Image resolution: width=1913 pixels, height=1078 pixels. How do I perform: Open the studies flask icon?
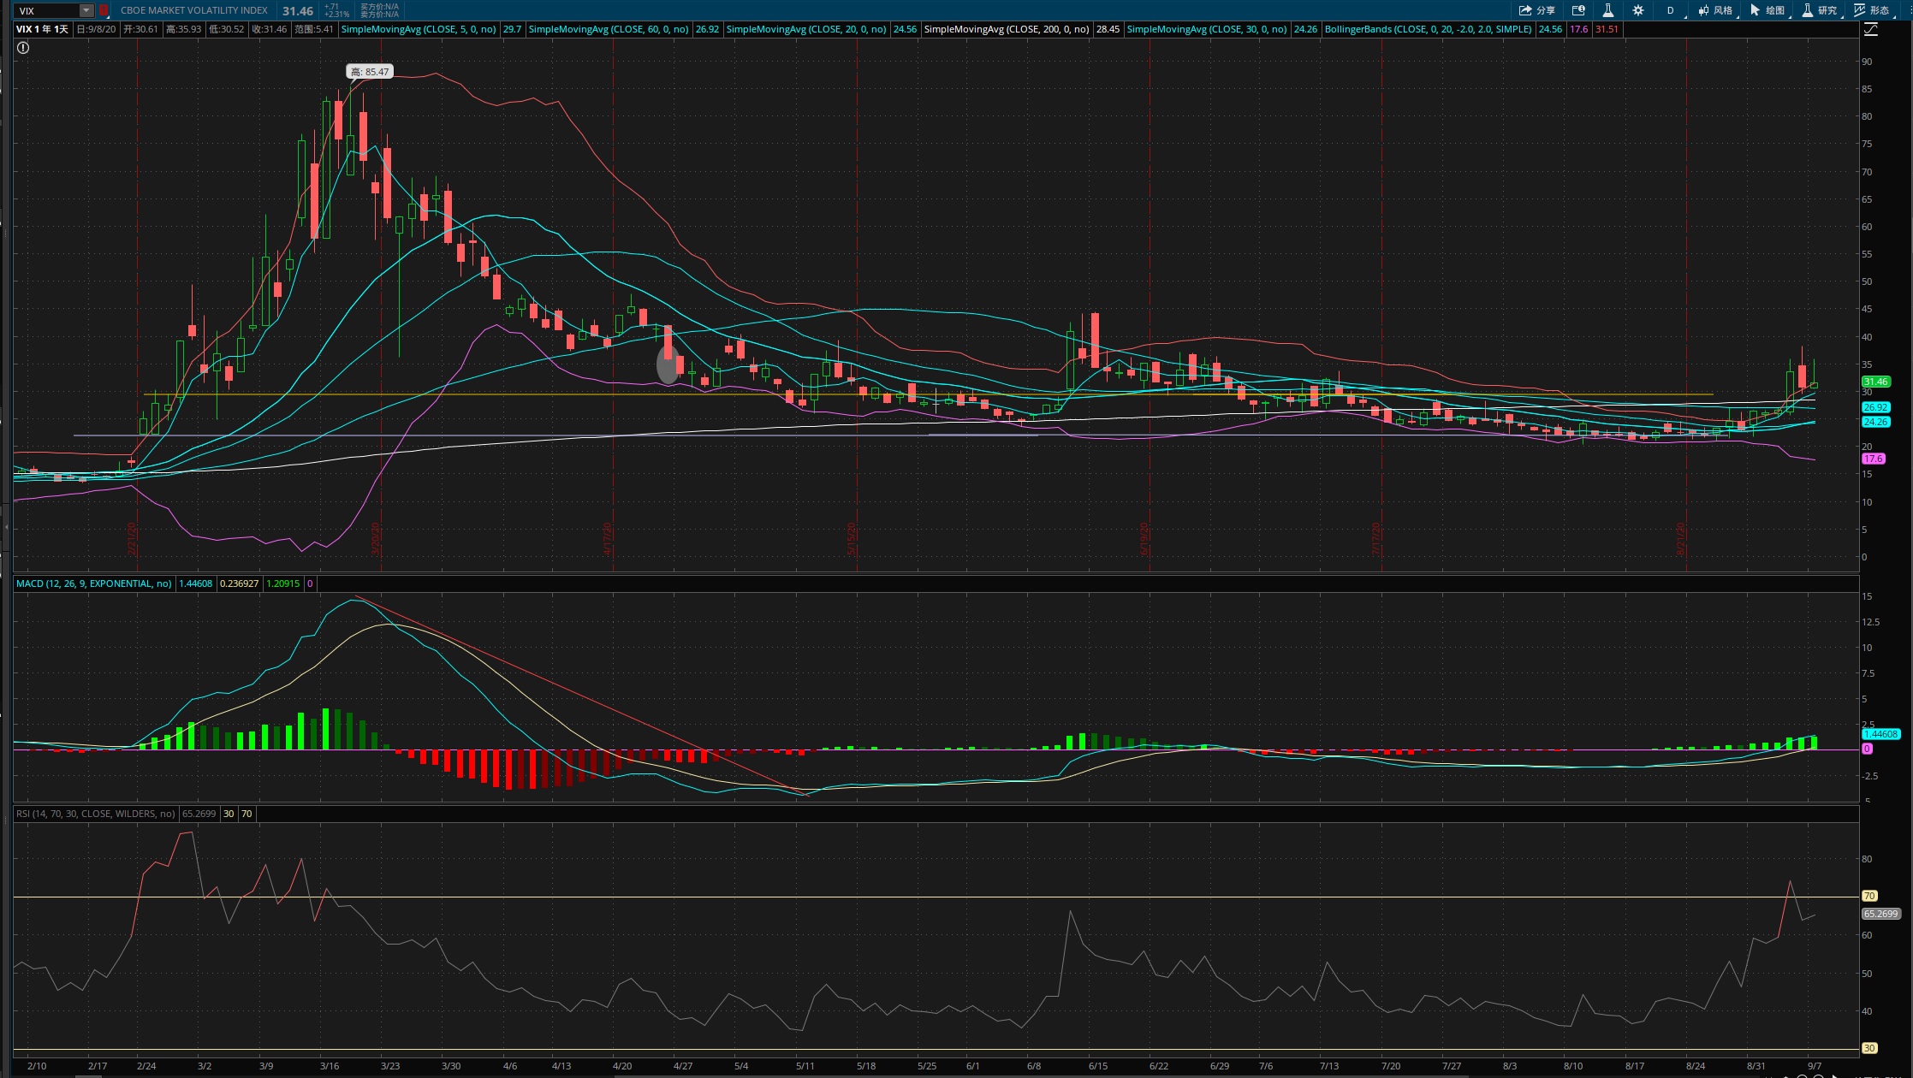1607,10
